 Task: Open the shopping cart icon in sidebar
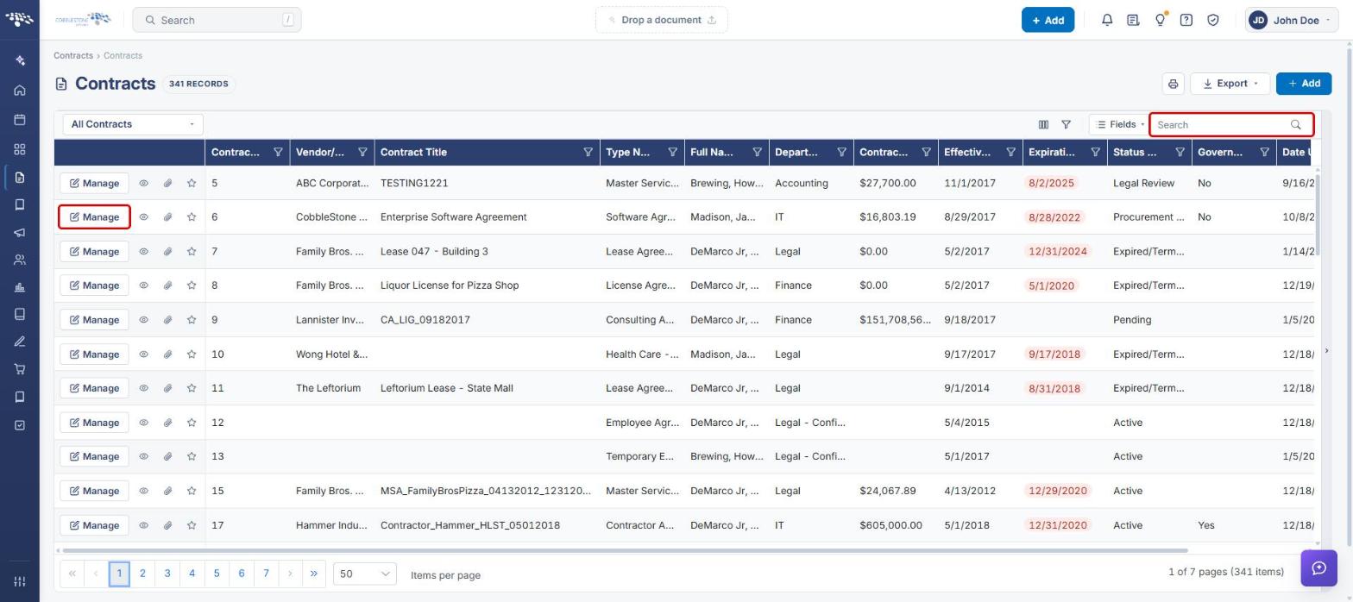pos(20,369)
